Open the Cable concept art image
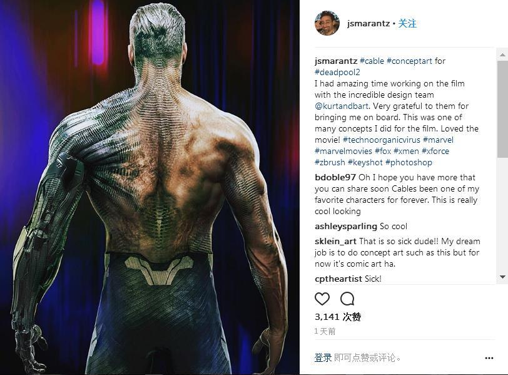The width and height of the screenshot is (508, 375). coord(150,187)
